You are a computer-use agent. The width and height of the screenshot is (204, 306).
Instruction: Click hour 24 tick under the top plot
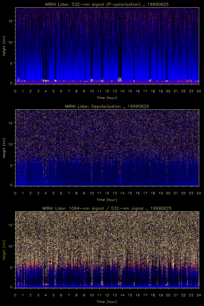pos(199,91)
